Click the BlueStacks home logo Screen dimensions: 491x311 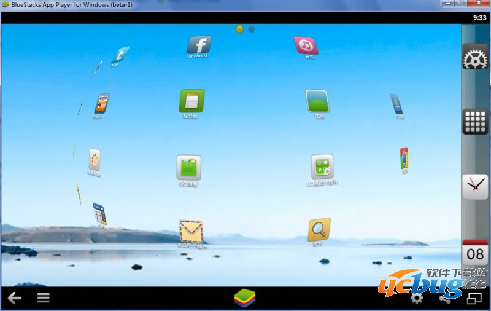244,298
